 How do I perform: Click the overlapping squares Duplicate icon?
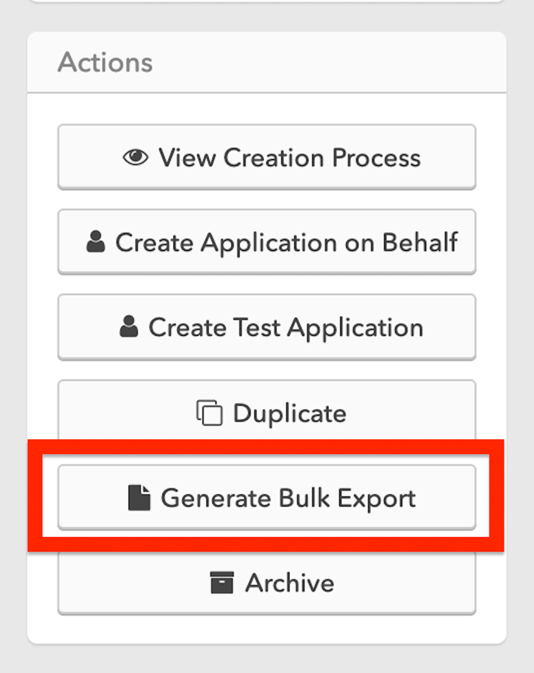point(210,413)
